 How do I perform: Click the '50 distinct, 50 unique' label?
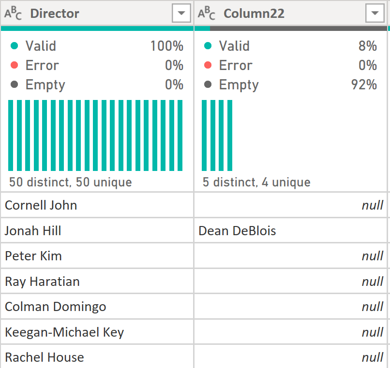point(70,182)
